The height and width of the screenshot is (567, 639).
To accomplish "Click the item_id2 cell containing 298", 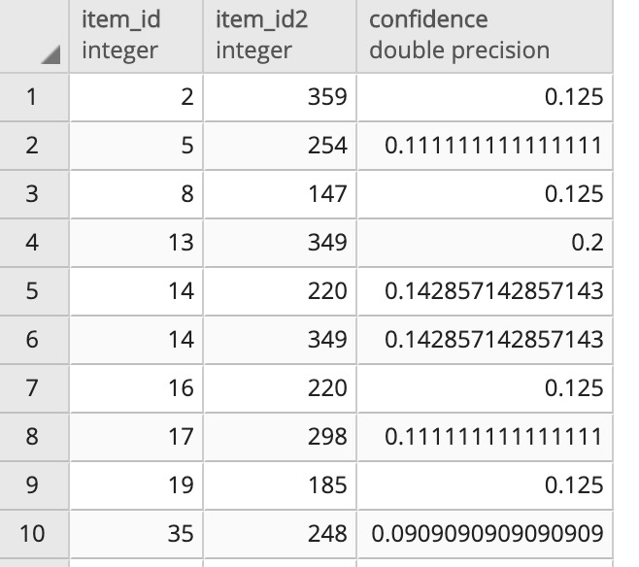I will (279, 437).
